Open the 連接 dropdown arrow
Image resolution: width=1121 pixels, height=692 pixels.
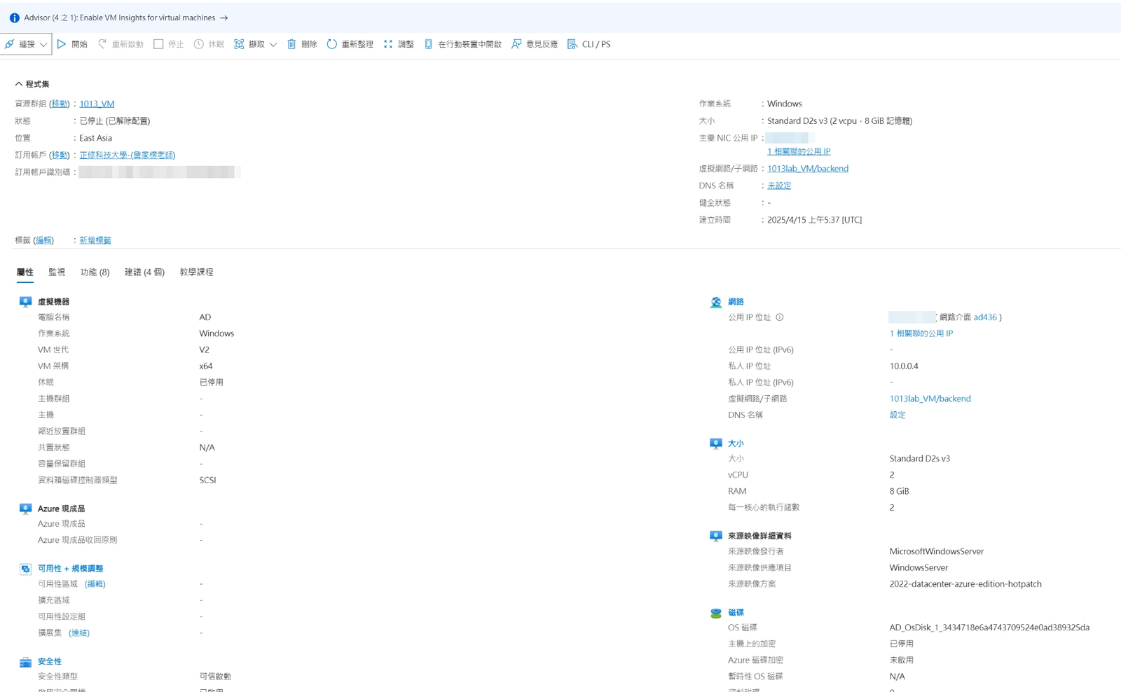(43, 44)
